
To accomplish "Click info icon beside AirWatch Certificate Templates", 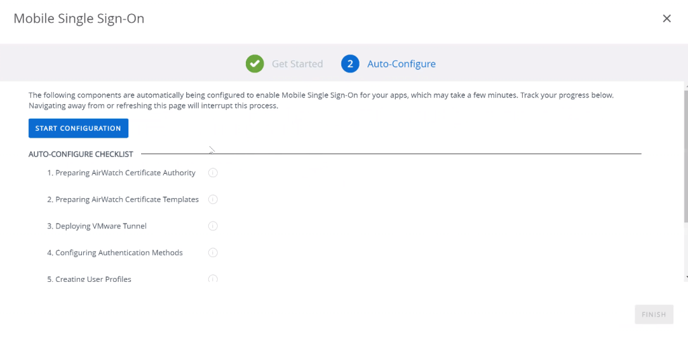I will tap(213, 199).
